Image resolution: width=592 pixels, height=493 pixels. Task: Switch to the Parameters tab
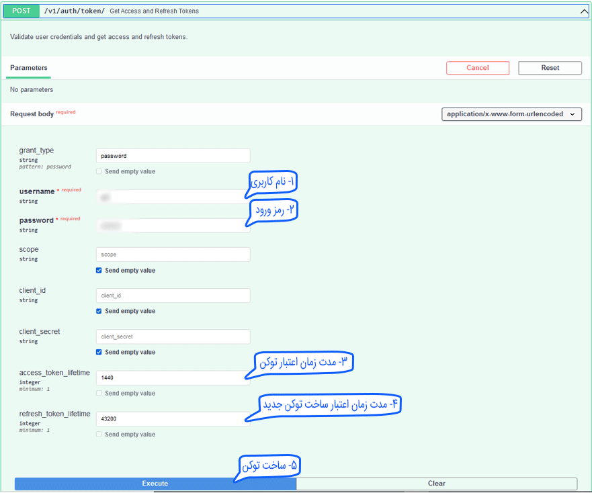29,68
